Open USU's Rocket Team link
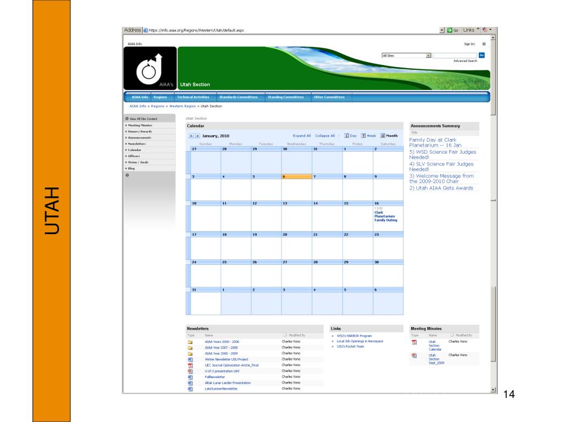 (x=350, y=347)
